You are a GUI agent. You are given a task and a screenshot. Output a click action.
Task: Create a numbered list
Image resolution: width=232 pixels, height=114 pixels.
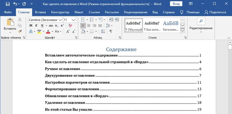pos(92,19)
